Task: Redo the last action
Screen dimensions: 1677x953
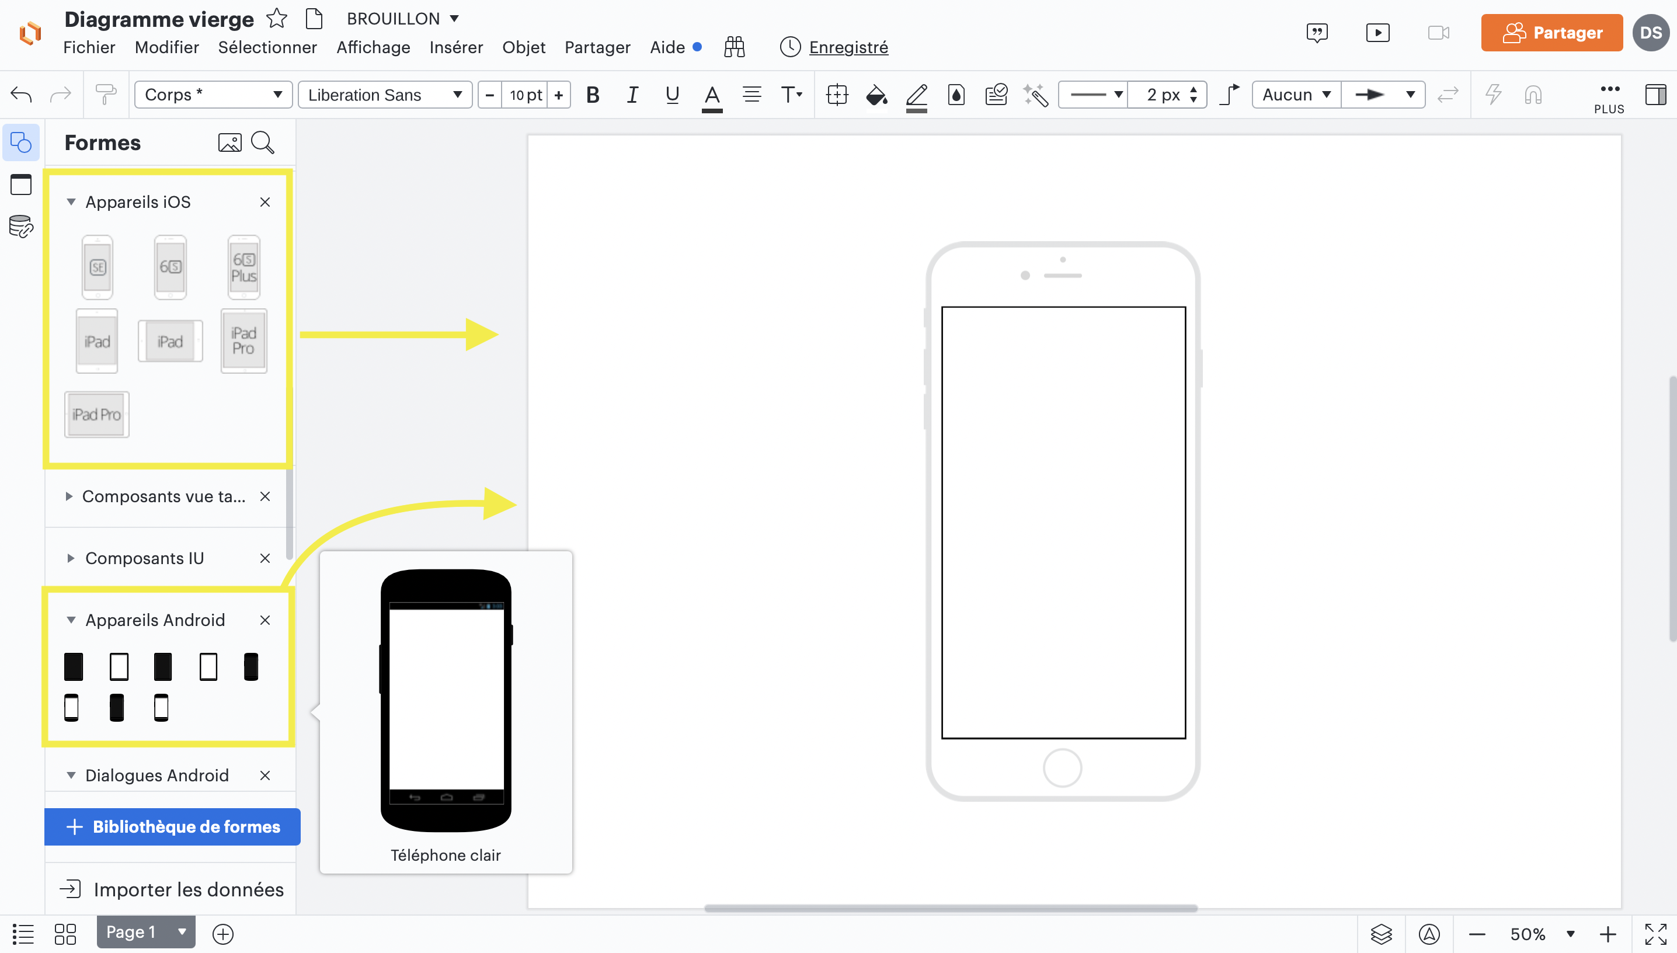Action: click(x=60, y=95)
